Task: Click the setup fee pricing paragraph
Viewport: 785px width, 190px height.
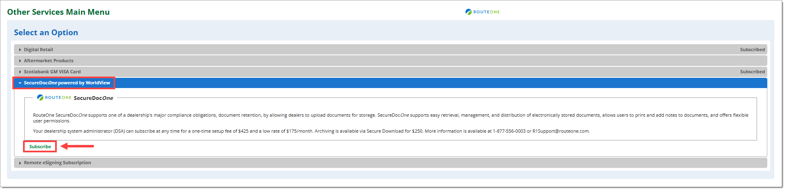Action: click(311, 131)
